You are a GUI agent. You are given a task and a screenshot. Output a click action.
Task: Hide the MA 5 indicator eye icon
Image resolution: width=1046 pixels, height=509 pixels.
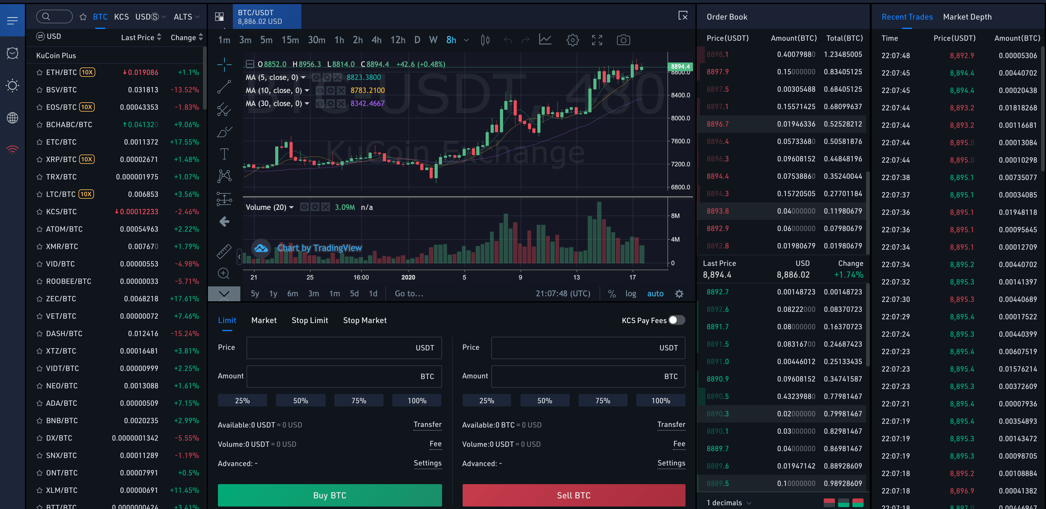point(316,77)
